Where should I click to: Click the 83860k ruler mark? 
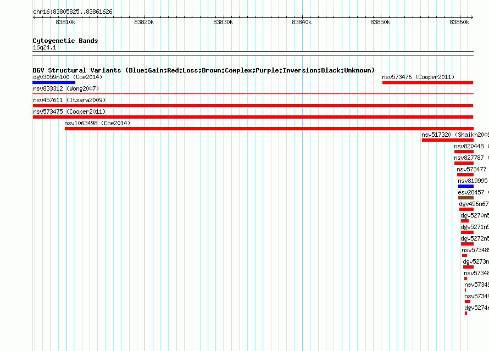click(459, 22)
